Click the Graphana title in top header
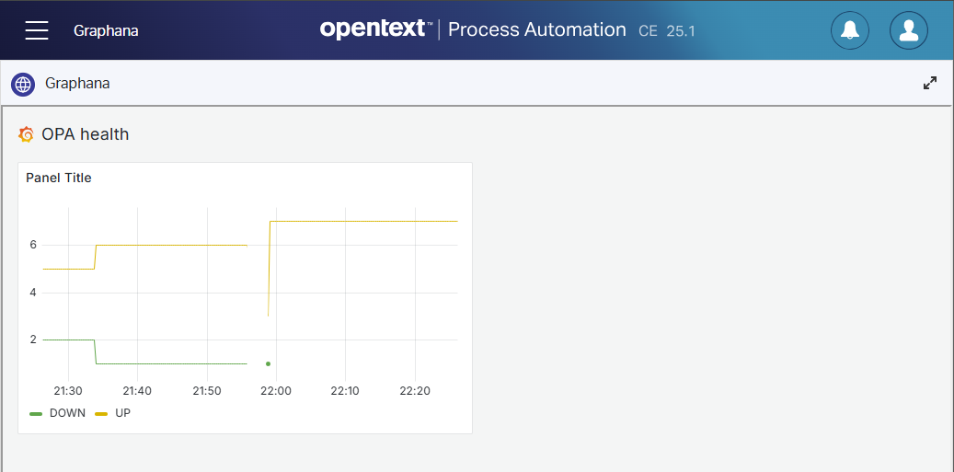954x472 pixels. pyautogui.click(x=106, y=30)
